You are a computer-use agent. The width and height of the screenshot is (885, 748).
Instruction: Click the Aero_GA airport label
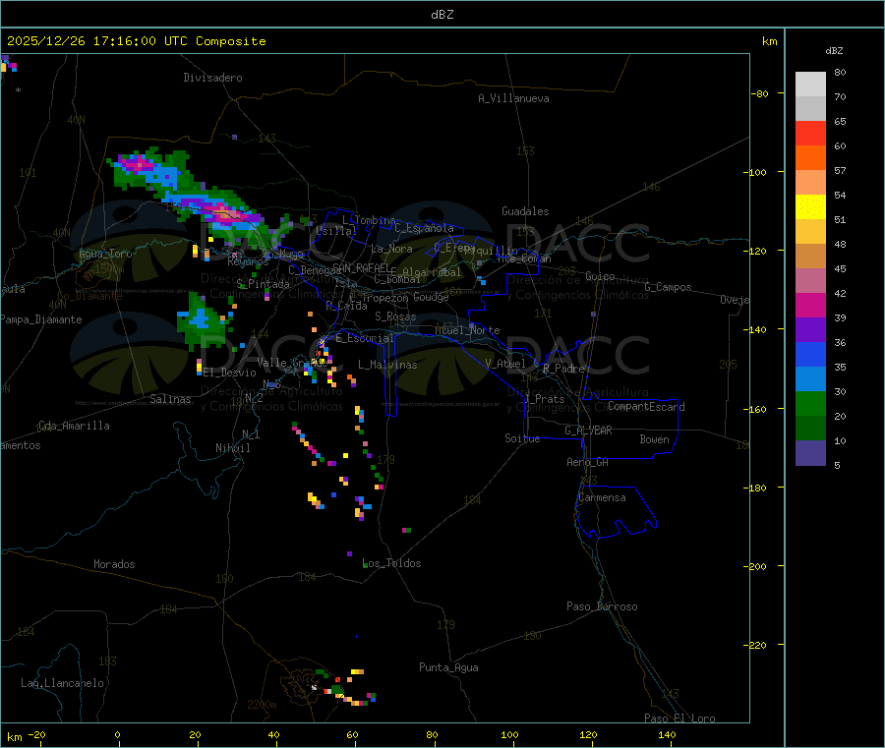pos(588,462)
